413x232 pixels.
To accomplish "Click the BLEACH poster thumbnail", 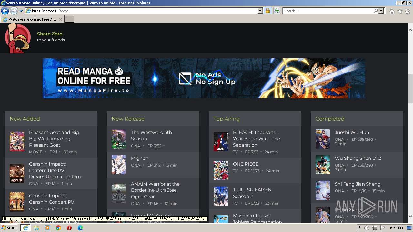I will (221, 142).
